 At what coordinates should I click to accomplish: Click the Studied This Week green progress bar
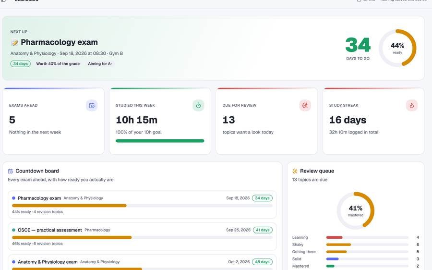[x=160, y=141]
